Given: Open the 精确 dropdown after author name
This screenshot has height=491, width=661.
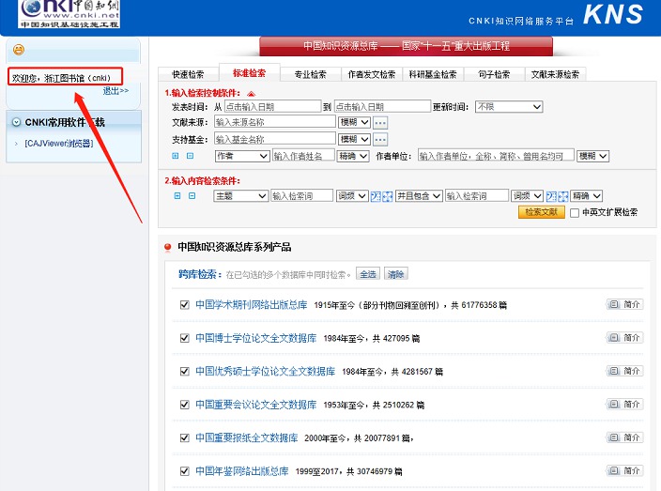Looking at the screenshot, I should tap(353, 156).
